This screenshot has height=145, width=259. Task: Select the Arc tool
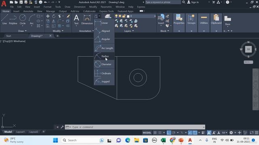tap(32, 19)
